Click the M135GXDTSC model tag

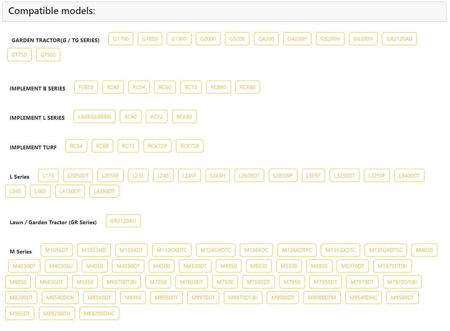click(386, 250)
